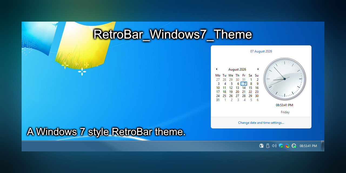Select date 25 in the calendar
The width and height of the screenshot is (346, 173).
point(224,96)
